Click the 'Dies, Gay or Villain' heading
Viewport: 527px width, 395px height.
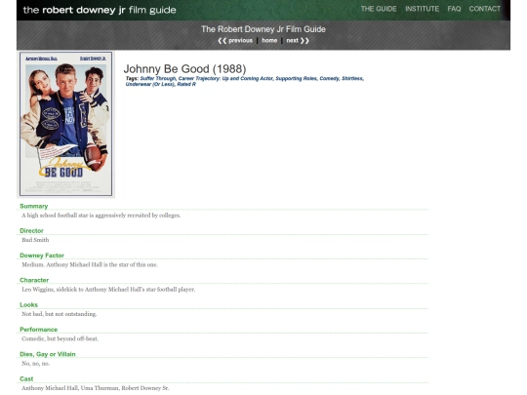tap(48, 354)
